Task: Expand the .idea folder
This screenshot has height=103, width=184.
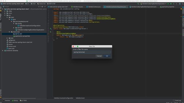Action: 5,11
